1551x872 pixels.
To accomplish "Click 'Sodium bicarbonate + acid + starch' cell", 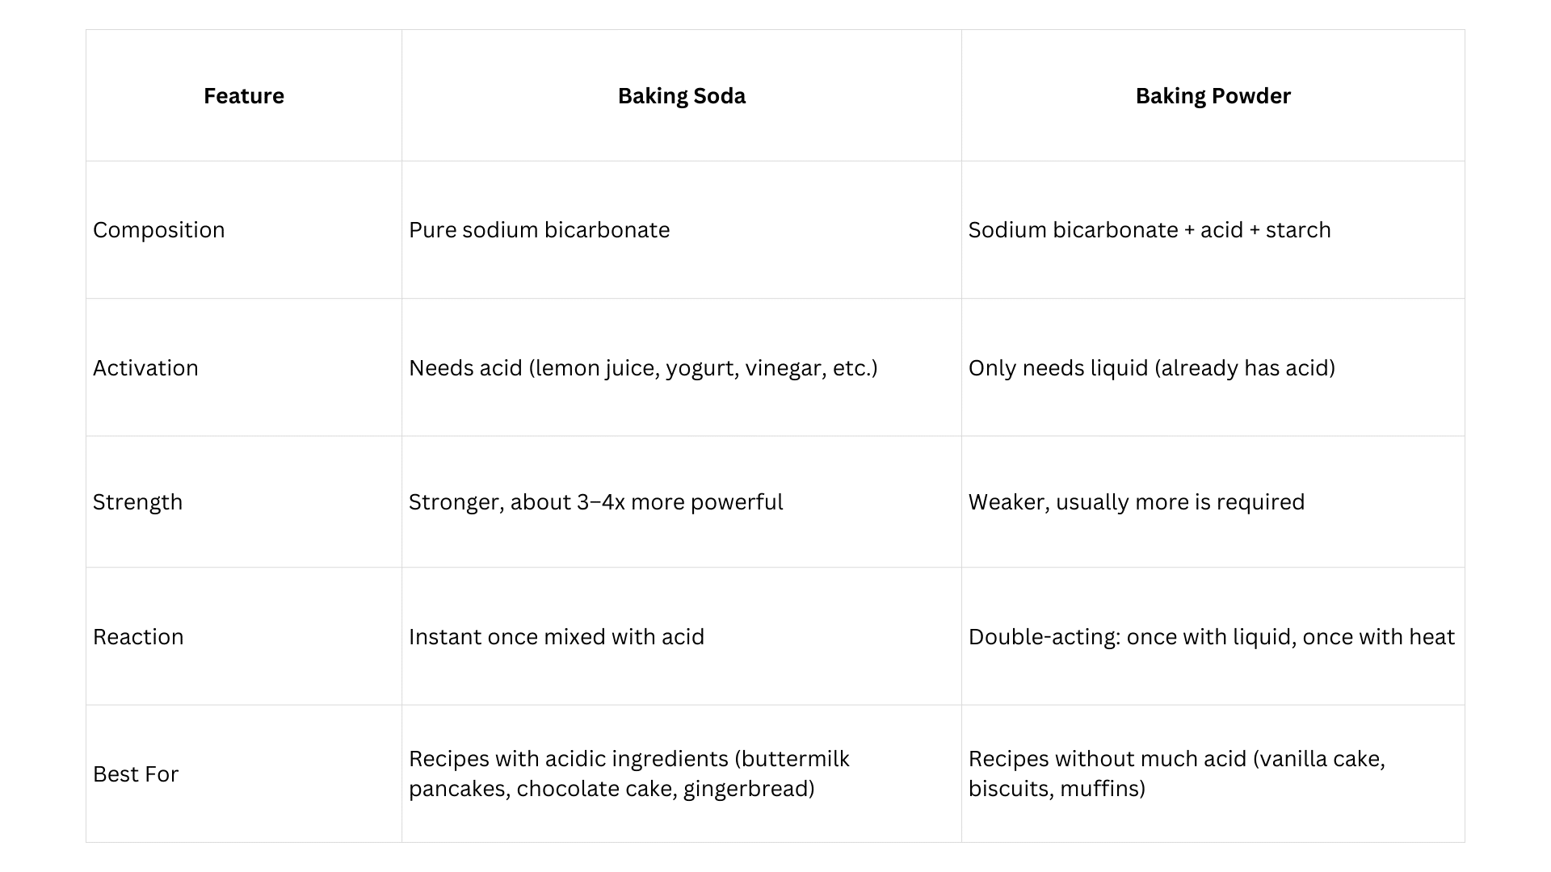I will coord(1149,230).
